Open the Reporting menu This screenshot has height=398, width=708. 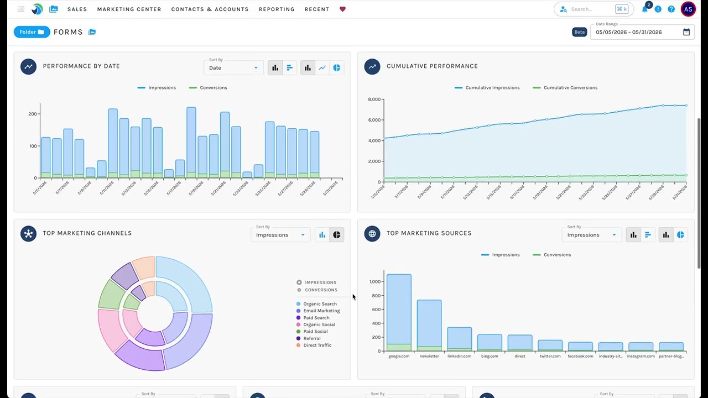[x=277, y=9]
